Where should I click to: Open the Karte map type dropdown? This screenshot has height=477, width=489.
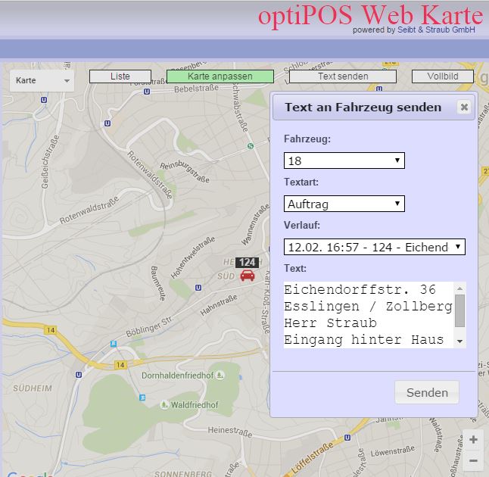(42, 80)
